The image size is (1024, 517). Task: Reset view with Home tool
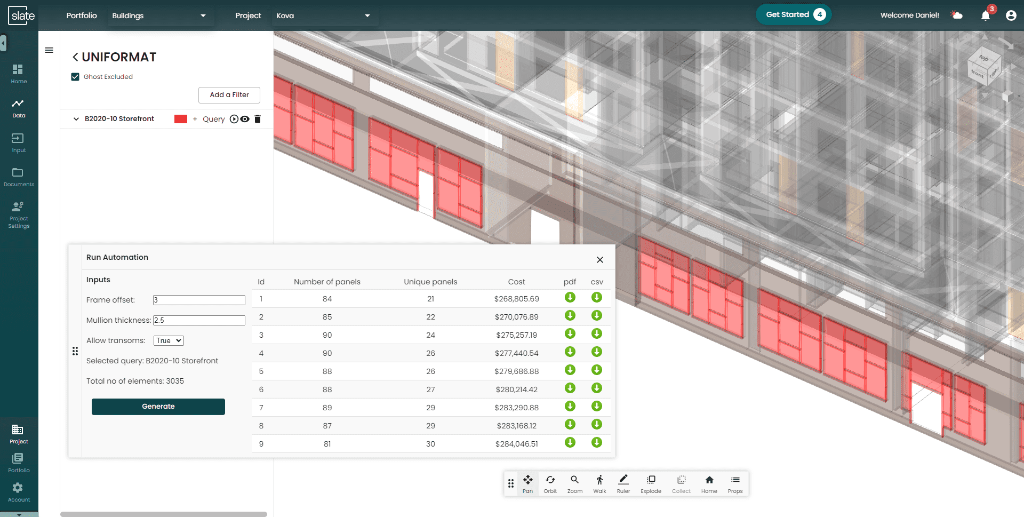click(x=709, y=483)
